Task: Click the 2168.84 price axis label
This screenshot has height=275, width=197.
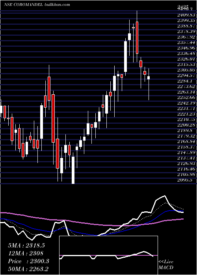Action: coord(186,141)
